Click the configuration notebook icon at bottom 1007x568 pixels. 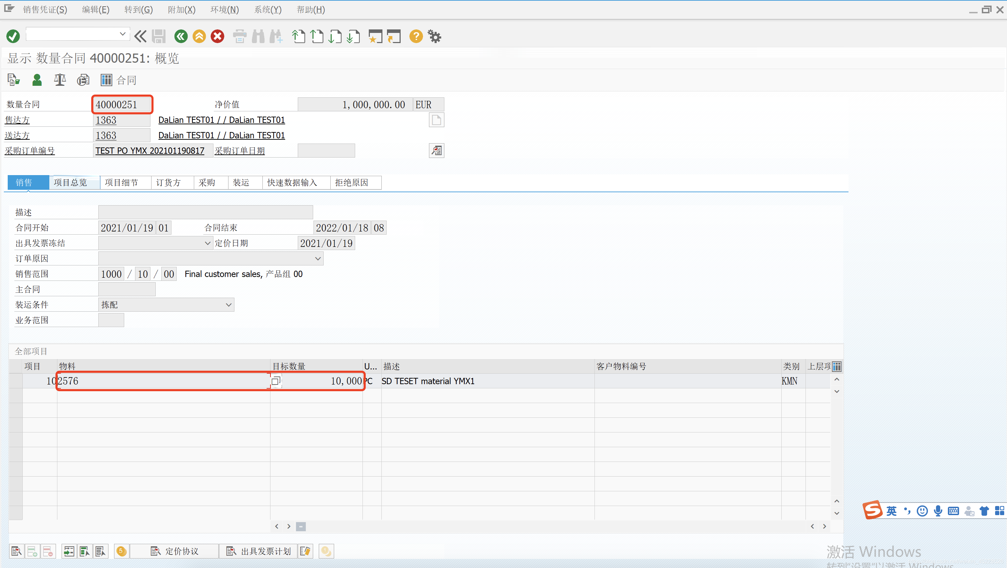point(305,551)
